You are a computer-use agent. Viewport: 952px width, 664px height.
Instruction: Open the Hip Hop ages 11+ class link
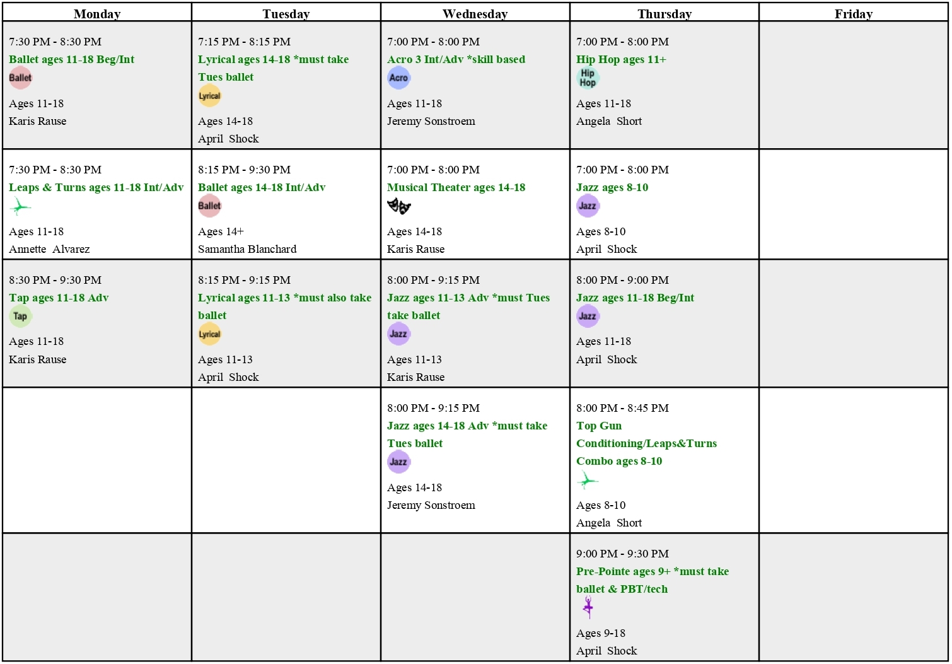[621, 59]
